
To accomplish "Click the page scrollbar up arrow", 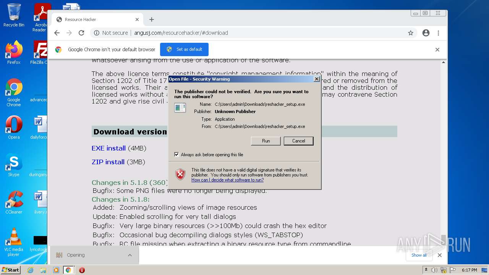I will click(x=444, y=62).
